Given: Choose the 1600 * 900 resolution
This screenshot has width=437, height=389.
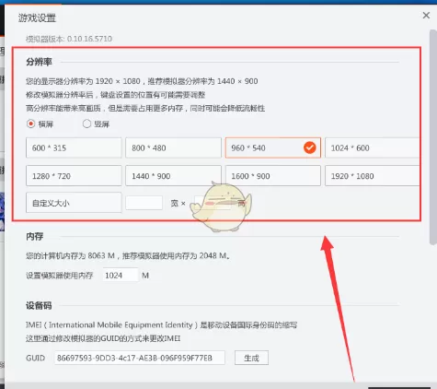Looking at the screenshot, I should coord(273,176).
